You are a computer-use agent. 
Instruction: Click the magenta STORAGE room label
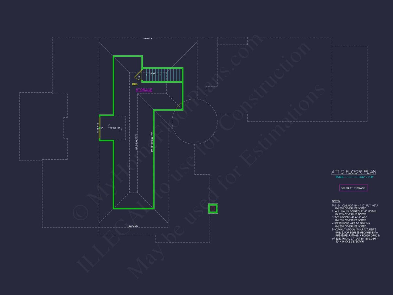pos(144,90)
